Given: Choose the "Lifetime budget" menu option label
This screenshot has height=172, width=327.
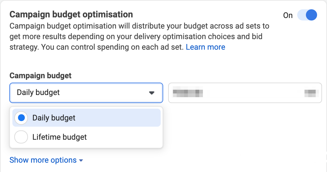Looking at the screenshot, I should (60, 137).
